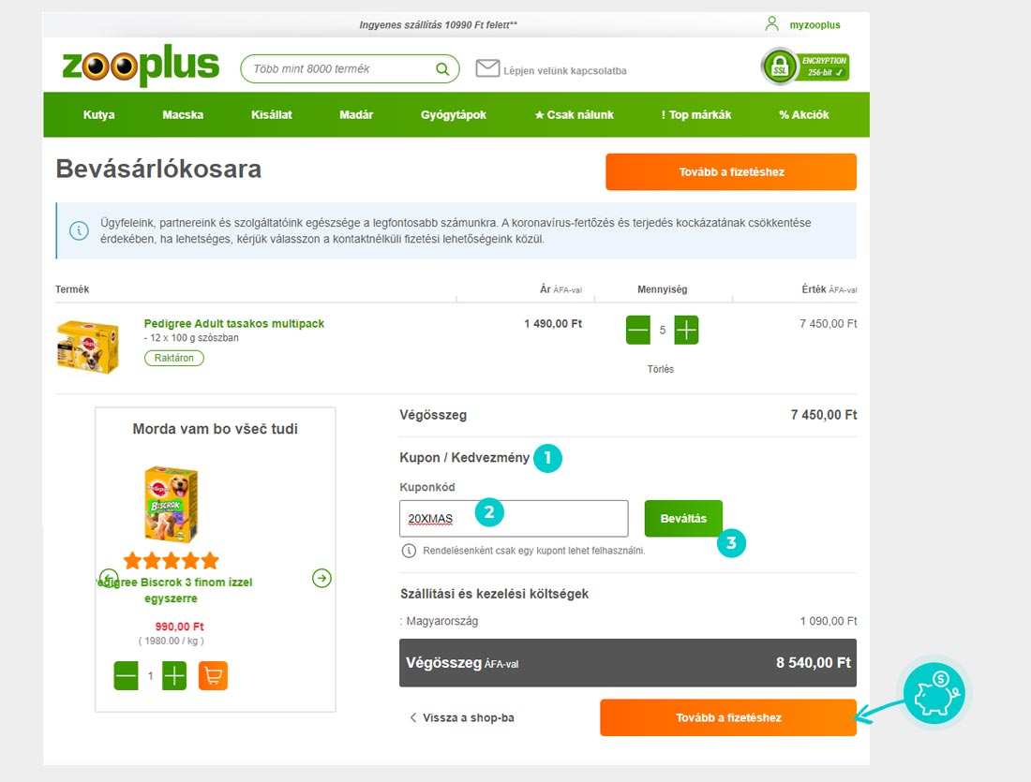Click the Törlés delete link

660,369
